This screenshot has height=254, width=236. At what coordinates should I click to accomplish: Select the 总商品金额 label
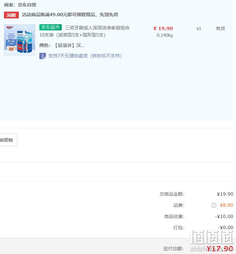(172, 194)
